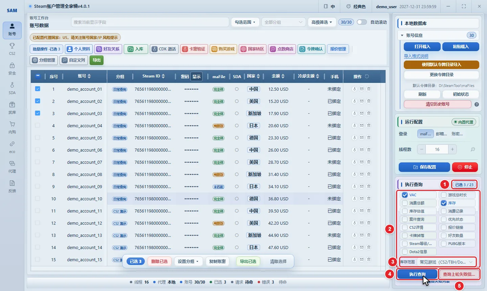Viewport: 487px width, 291px height.
Task: Click the help question mark beside 清空历史账号
Action: point(477,105)
